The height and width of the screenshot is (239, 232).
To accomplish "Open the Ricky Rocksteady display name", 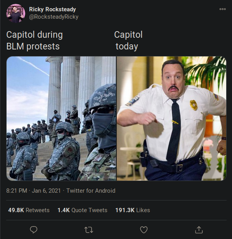I will (52, 9).
